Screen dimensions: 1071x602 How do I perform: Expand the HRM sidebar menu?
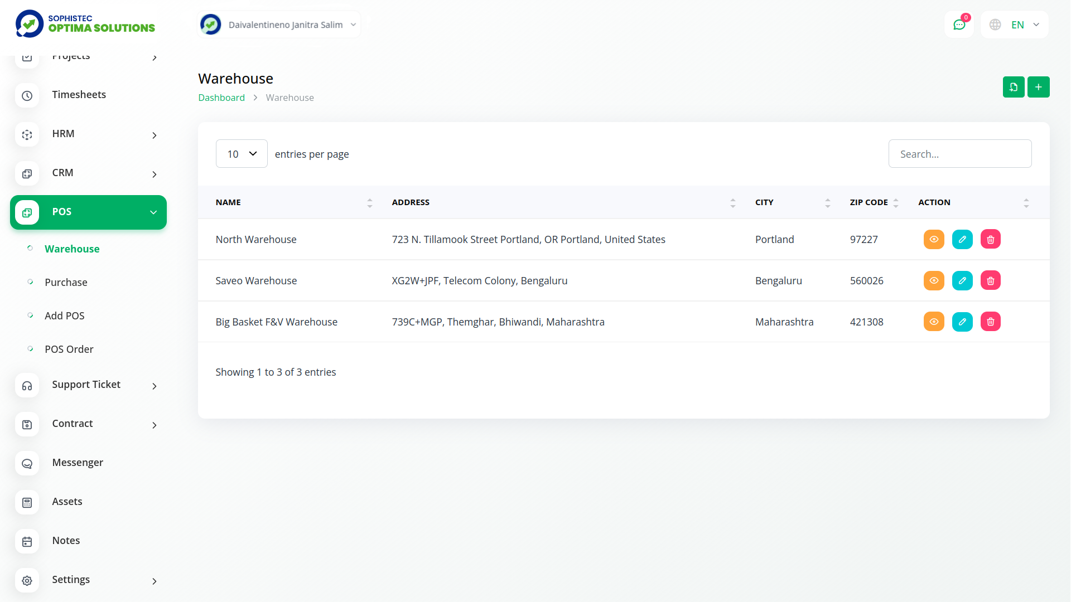pos(88,134)
